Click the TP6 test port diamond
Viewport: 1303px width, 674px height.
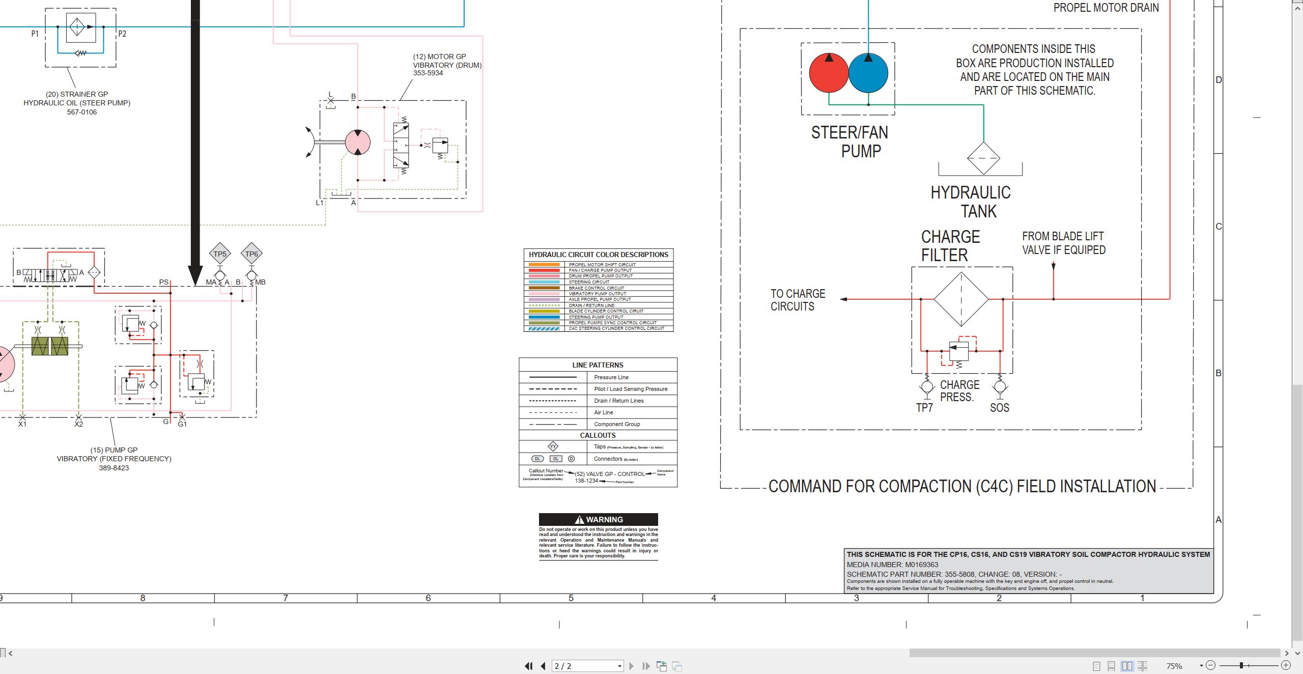(251, 254)
